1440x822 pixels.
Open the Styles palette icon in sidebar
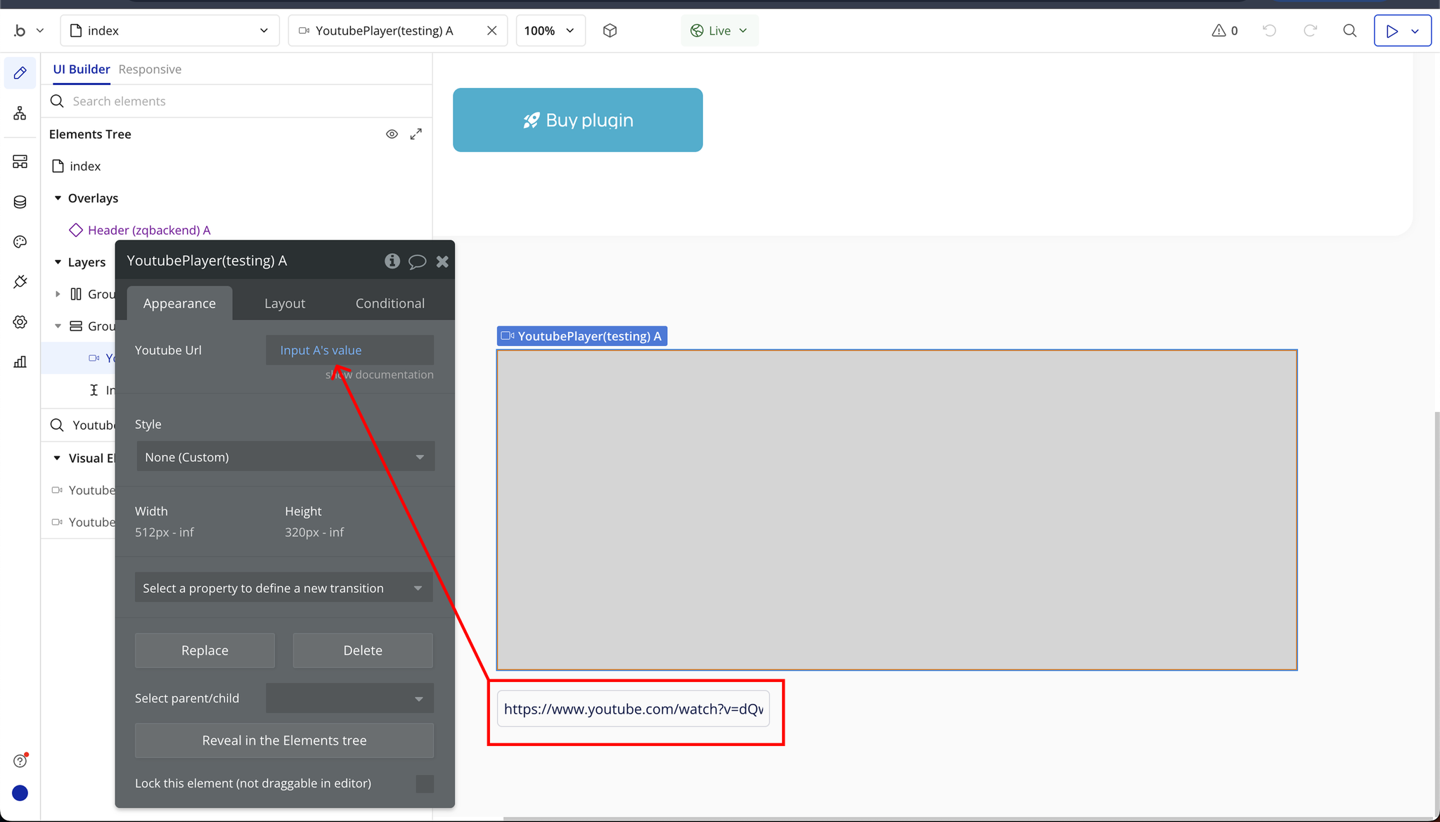point(20,242)
